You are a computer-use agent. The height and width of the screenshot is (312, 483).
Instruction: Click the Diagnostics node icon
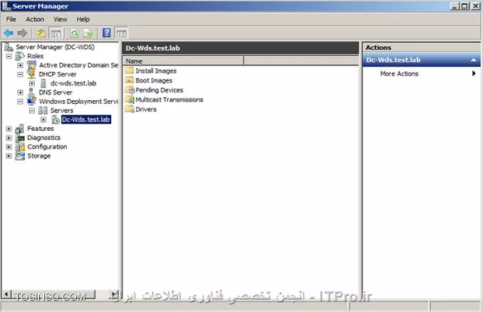tap(20, 138)
